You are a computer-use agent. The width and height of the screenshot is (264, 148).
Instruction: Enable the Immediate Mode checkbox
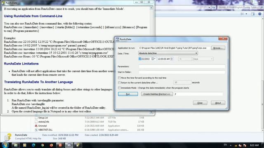pyautogui.click(x=119, y=88)
